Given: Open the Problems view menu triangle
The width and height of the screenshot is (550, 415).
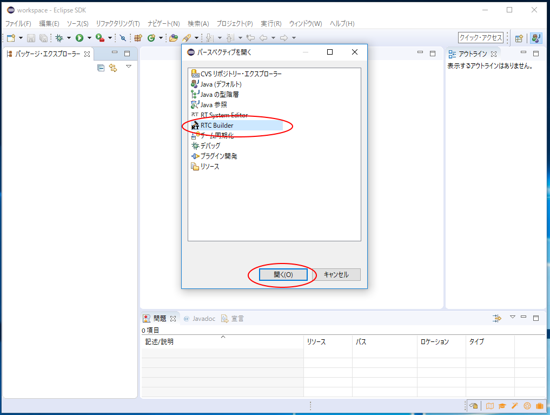Looking at the screenshot, I should (513, 317).
